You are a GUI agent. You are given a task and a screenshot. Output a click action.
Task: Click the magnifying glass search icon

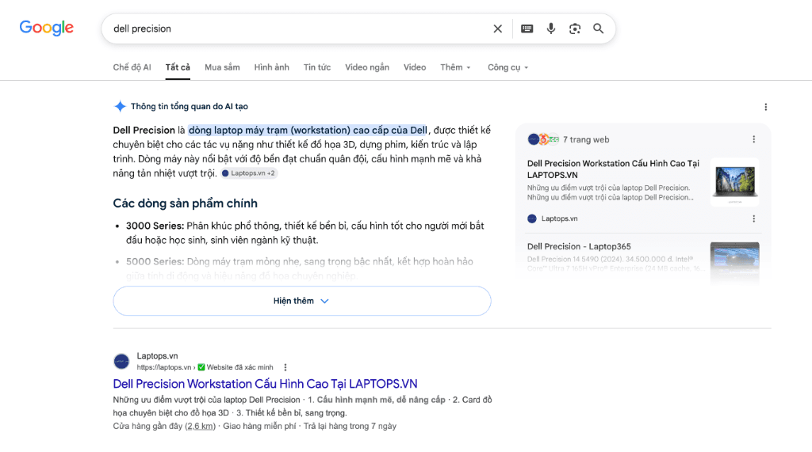(598, 29)
